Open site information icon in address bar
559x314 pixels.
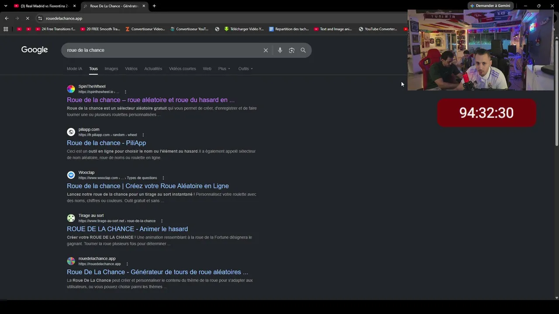(40, 18)
